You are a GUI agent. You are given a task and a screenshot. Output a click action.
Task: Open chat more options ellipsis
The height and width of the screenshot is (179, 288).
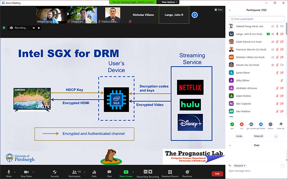point(283,166)
